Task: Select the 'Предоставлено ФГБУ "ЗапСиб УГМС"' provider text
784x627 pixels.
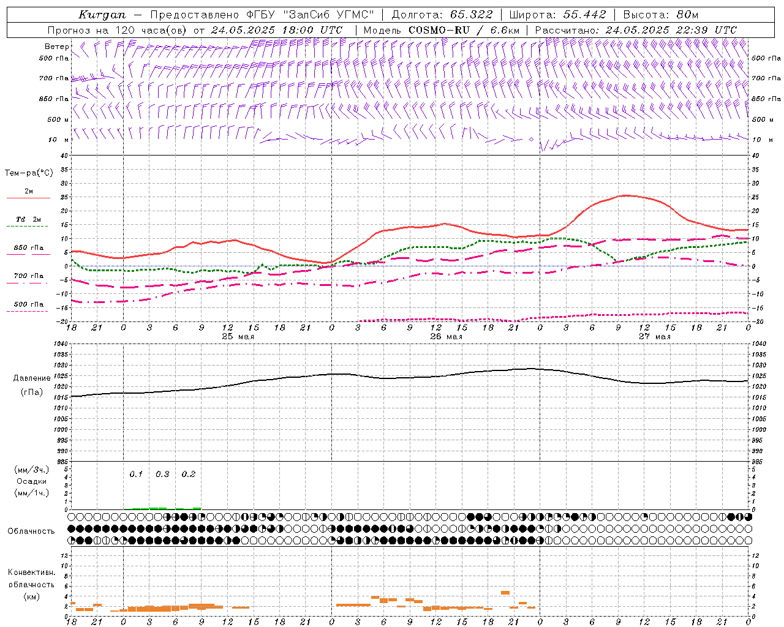Action: click(262, 15)
